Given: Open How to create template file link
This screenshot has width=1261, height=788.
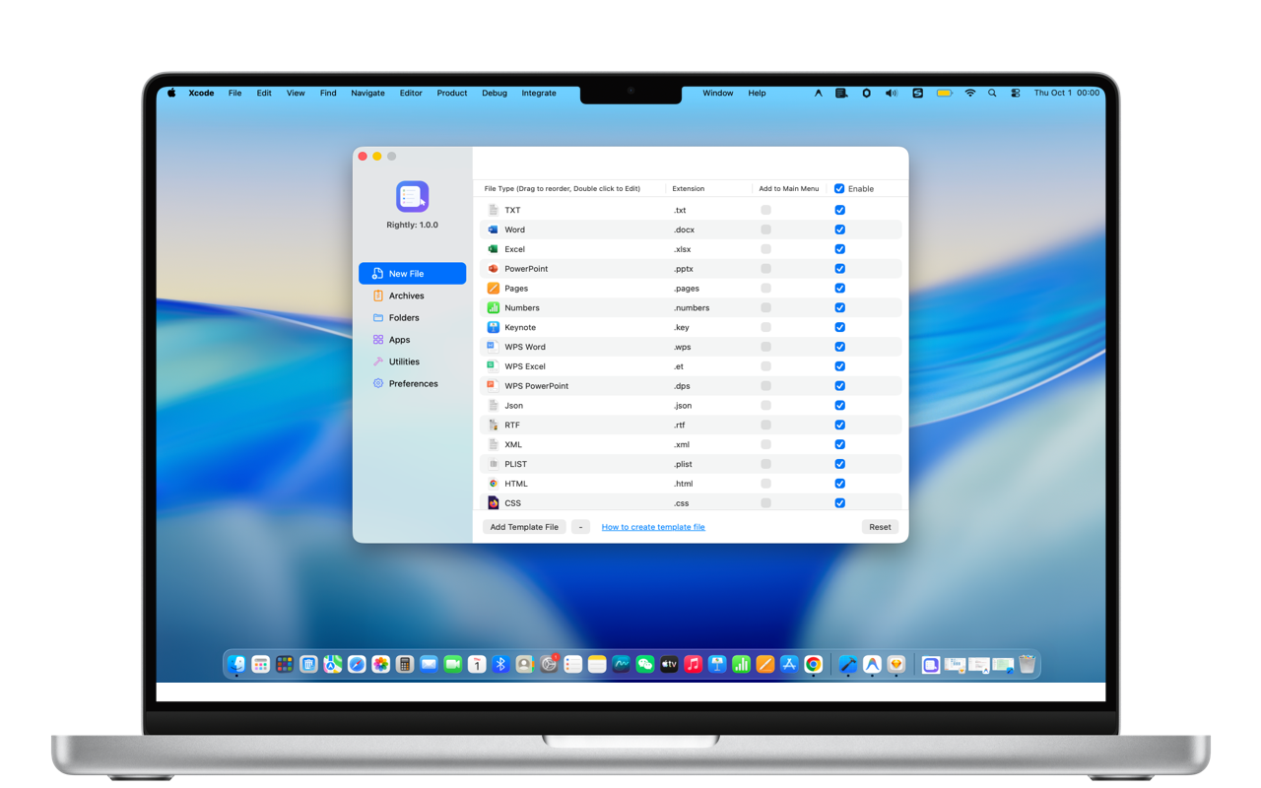Looking at the screenshot, I should 653,527.
